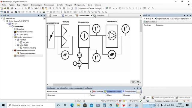
Task: Pin the Properties panel
Action: 187,15
